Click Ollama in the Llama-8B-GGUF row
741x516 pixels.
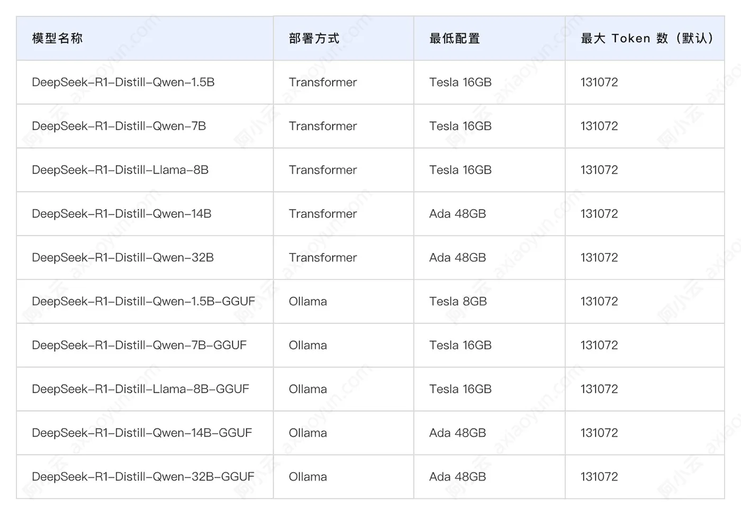308,389
